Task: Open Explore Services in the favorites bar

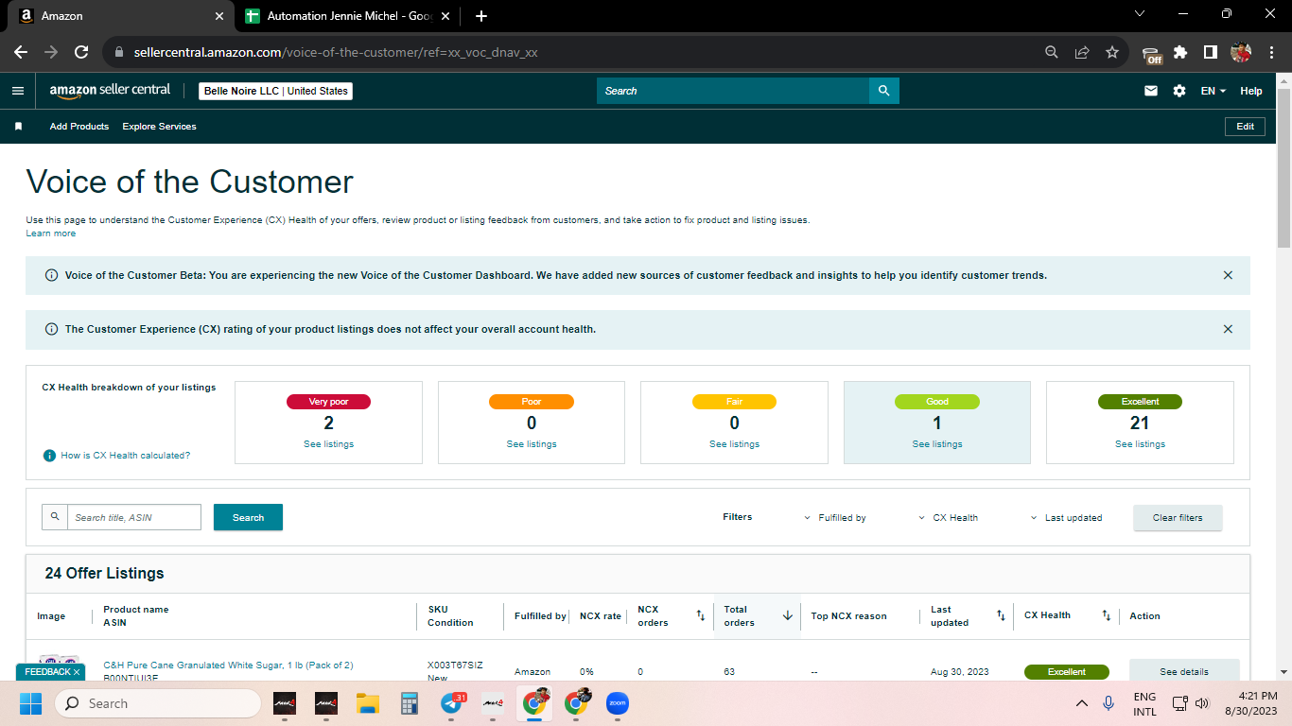Action: (x=159, y=126)
